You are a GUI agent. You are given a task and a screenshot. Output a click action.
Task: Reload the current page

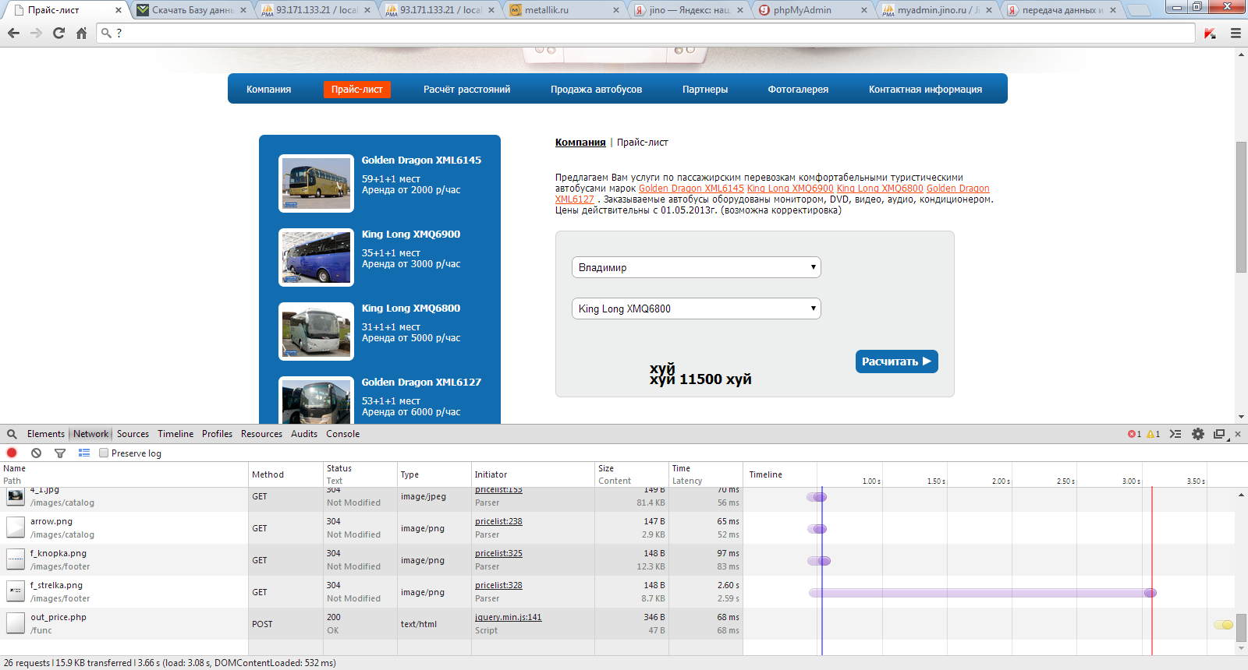tap(58, 33)
